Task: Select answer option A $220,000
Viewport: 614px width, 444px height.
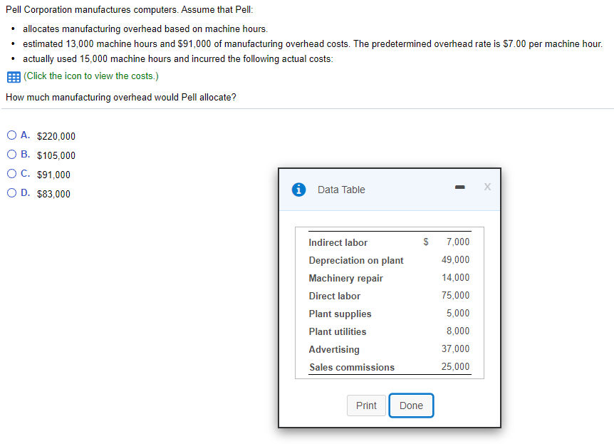Action: click(11, 135)
